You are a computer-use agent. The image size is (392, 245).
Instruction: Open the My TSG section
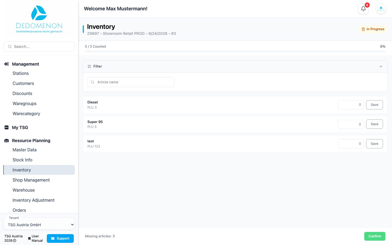pyautogui.click(x=20, y=127)
